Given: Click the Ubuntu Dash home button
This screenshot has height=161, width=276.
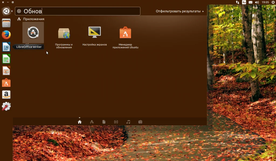Looking at the screenshot, I should (6, 11).
